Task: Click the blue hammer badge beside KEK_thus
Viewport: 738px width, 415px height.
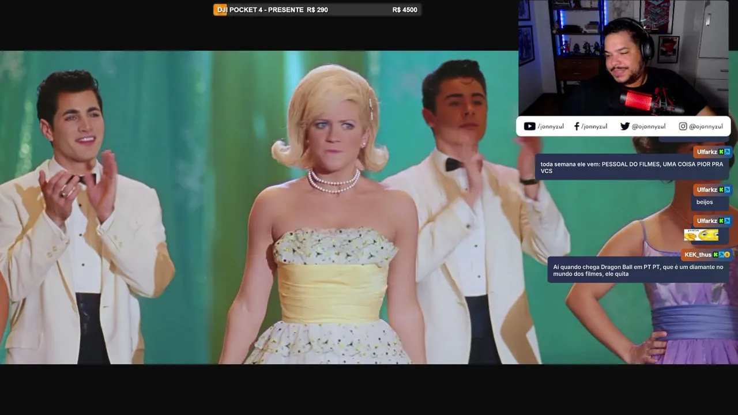Action: pos(721,255)
